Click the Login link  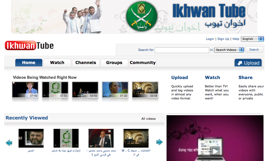210,39
